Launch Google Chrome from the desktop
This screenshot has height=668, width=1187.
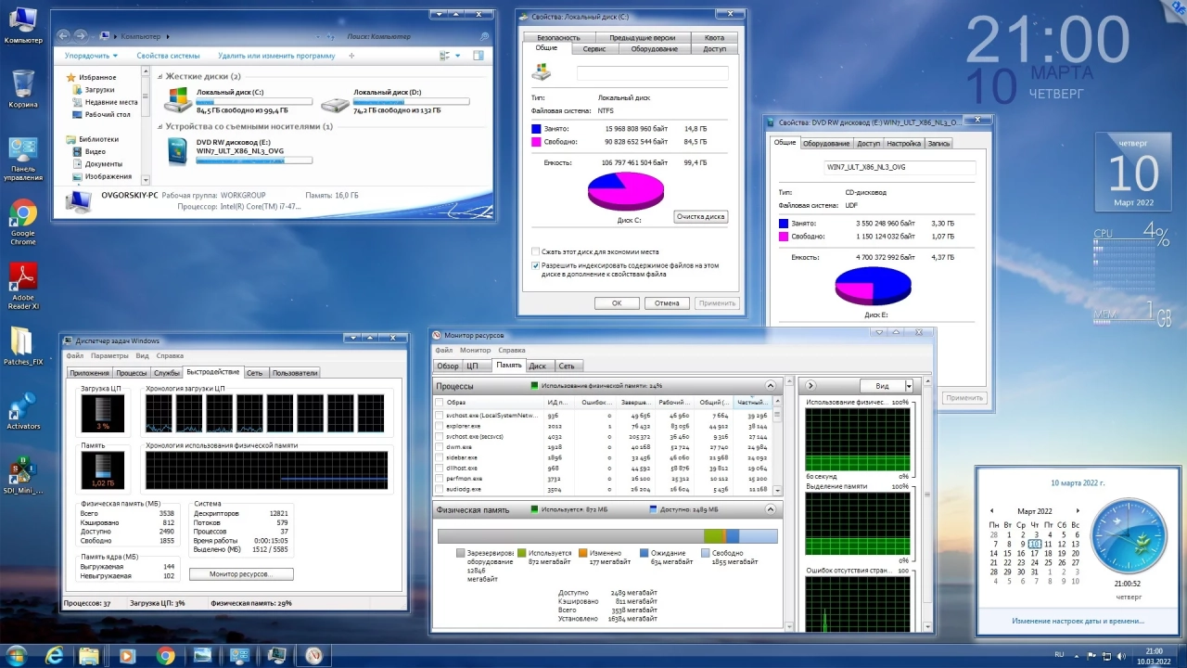23,223
